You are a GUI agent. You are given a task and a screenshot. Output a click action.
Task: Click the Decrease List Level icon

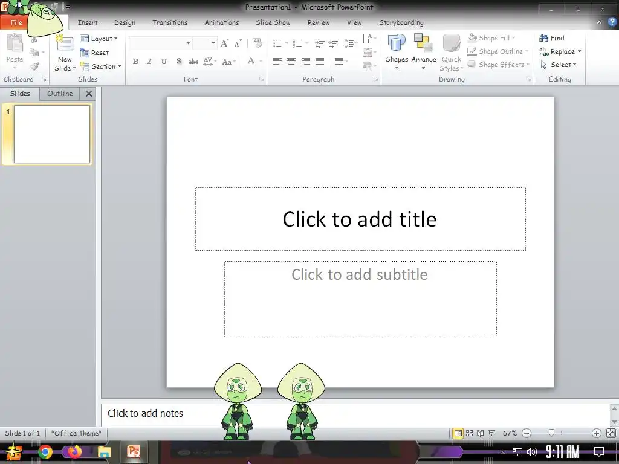320,43
